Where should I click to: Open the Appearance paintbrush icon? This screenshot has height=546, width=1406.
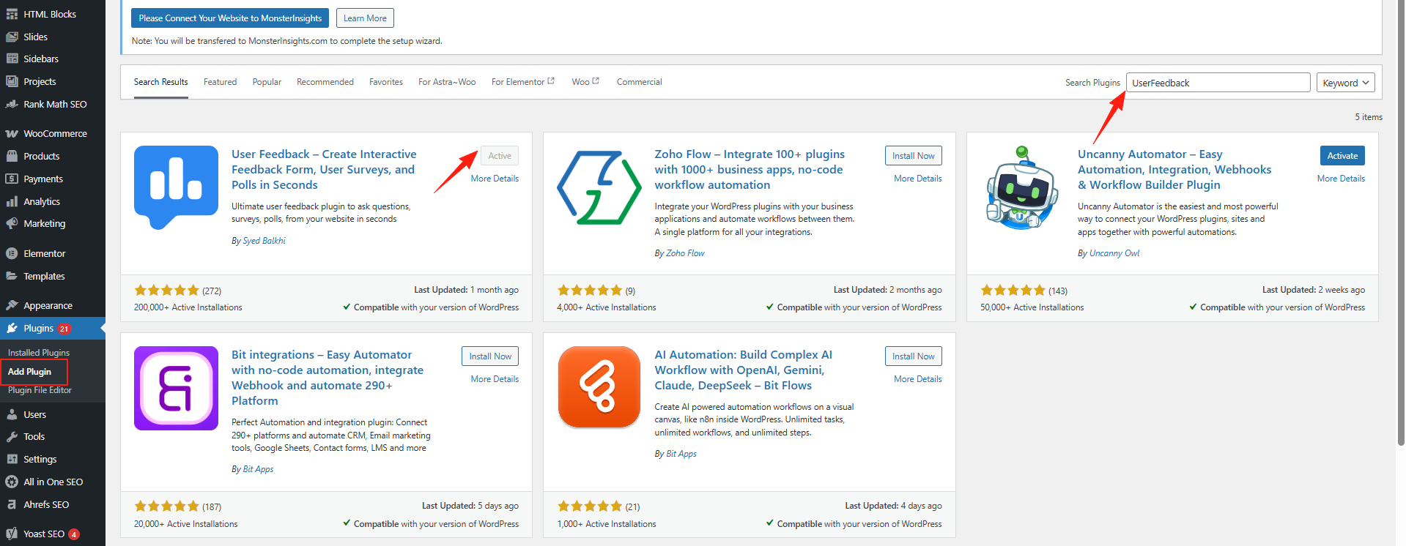point(12,306)
